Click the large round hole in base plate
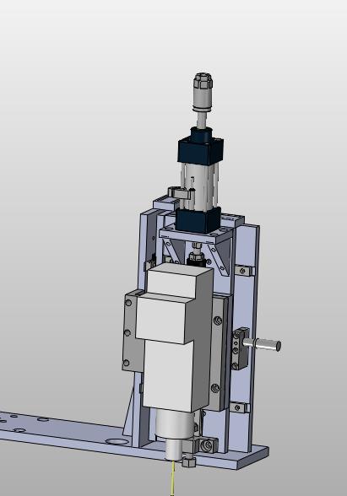The height and width of the screenshot is (496, 347). (x=117, y=441)
